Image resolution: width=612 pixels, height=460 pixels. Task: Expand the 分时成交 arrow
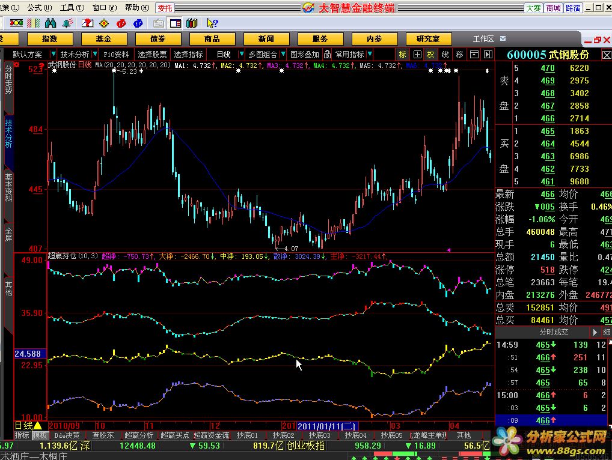[x=595, y=332]
